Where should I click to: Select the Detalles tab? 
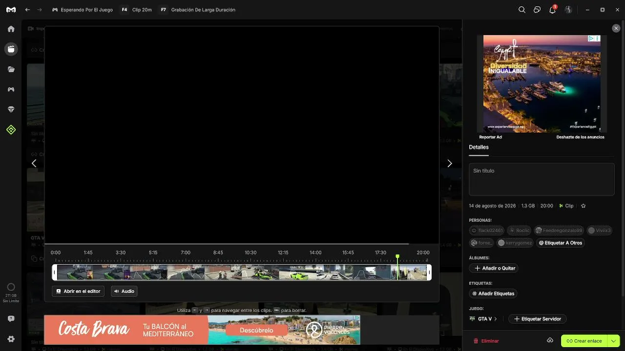479,147
